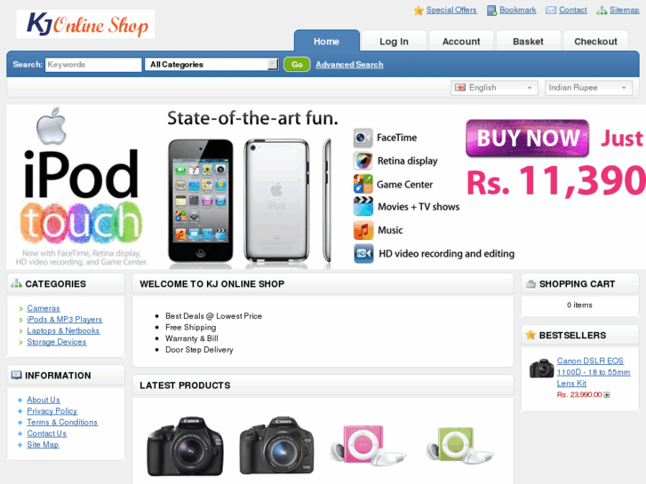Click the KJ Online Shop logo
This screenshot has width=646, height=484.
pyautogui.click(x=85, y=24)
